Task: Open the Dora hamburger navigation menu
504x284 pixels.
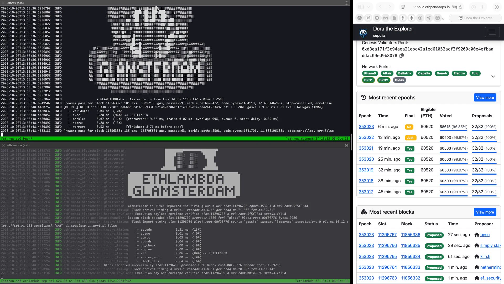Action: click(492, 32)
